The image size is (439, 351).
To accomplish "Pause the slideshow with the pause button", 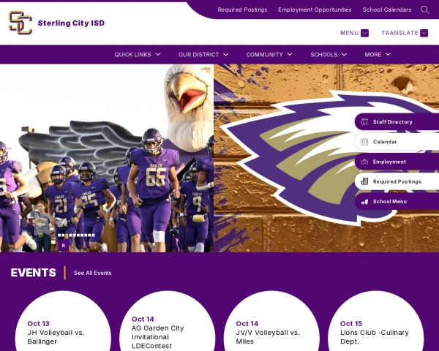I will click(x=63, y=246).
